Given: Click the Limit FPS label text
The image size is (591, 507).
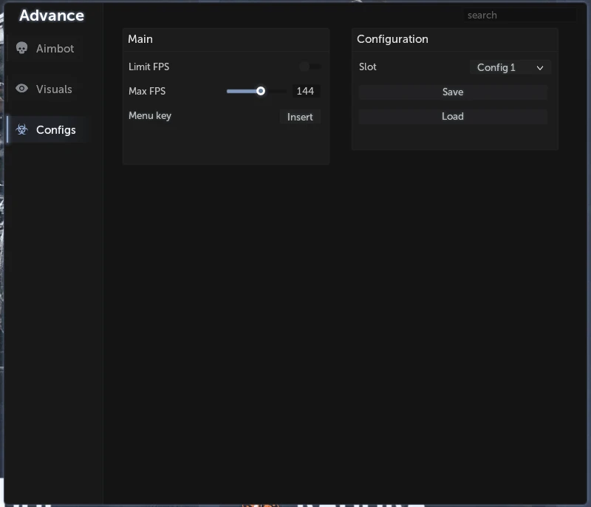Looking at the screenshot, I should click(x=149, y=67).
